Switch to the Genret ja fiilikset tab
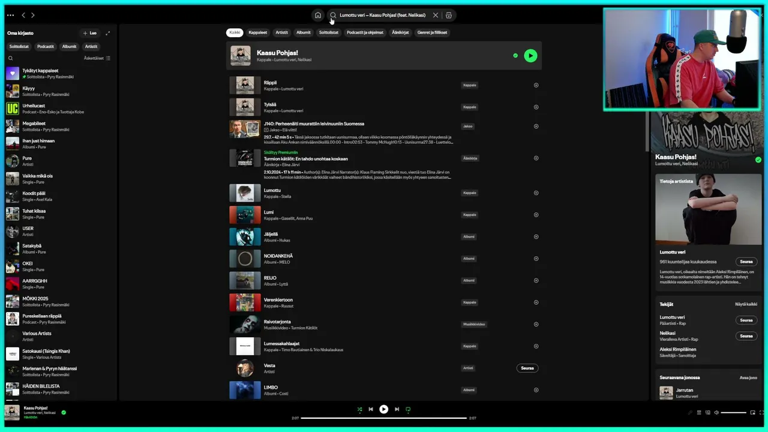This screenshot has width=768, height=432. tap(432, 32)
